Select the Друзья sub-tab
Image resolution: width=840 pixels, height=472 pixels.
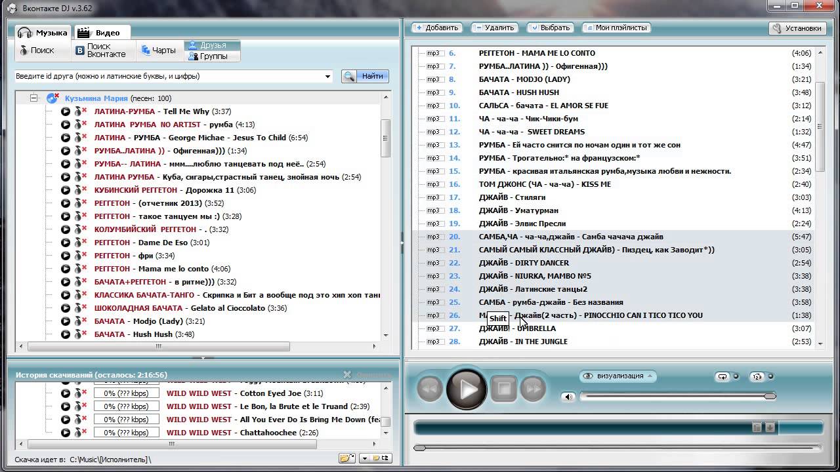(x=212, y=45)
